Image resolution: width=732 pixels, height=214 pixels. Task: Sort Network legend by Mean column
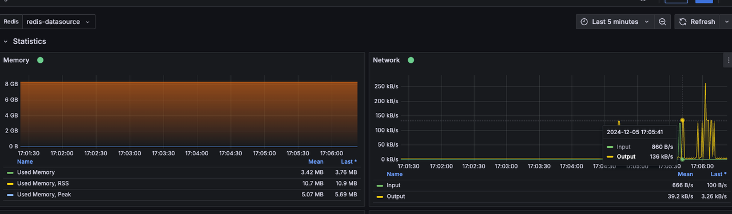685,174
